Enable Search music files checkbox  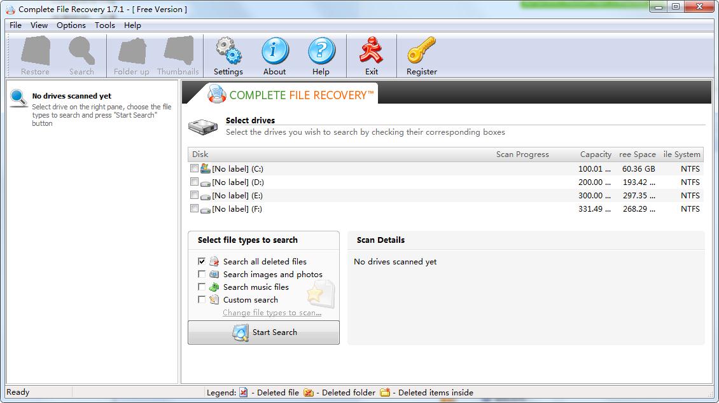click(201, 287)
